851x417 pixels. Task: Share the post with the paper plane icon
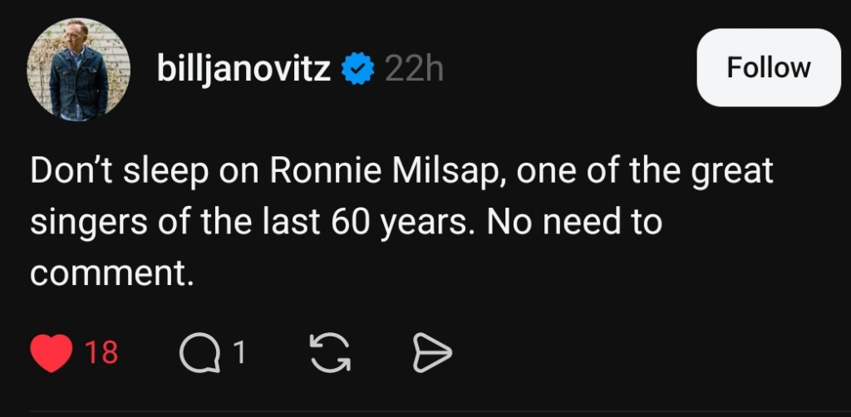pos(432,354)
